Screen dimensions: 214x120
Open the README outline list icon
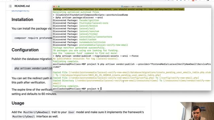(10, 6)
